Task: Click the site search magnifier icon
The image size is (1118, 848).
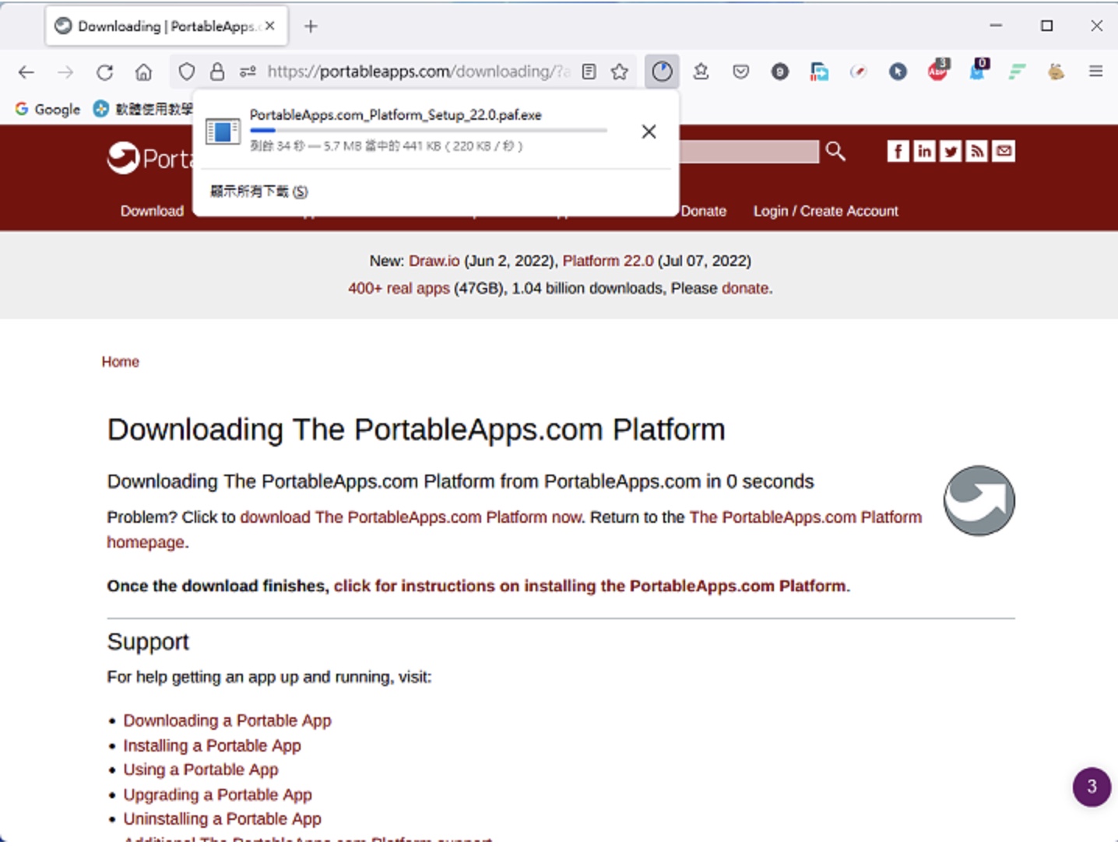Action: [x=835, y=151]
